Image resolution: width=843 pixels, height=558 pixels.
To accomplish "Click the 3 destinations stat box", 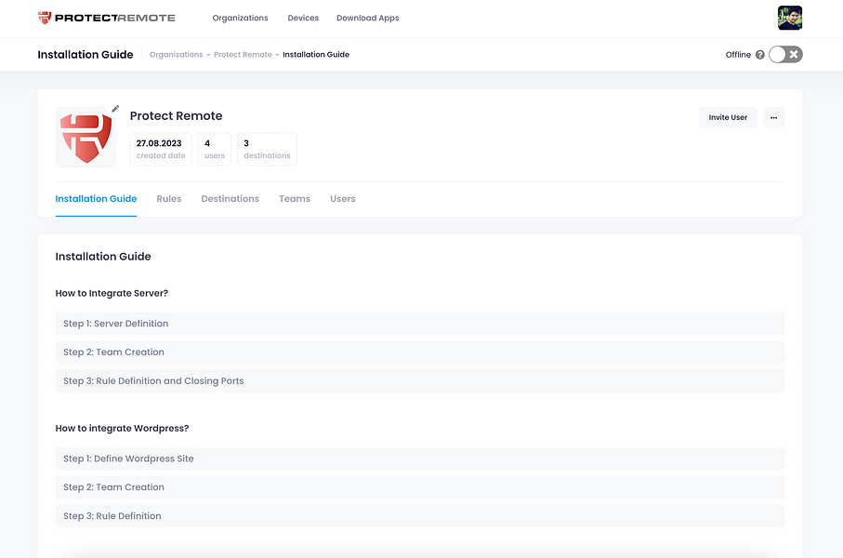I will click(267, 149).
